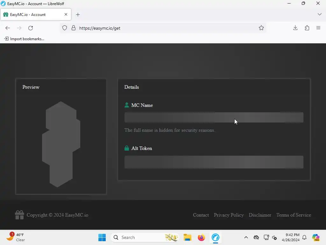Launch Firefox from the taskbar
Screen dimensions: 326x245
coord(201,237)
